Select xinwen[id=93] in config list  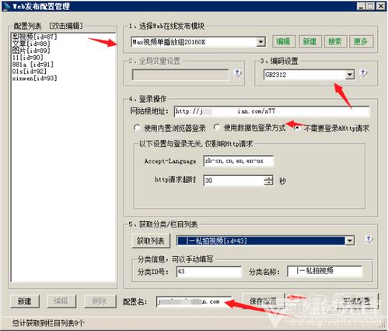tap(34, 78)
